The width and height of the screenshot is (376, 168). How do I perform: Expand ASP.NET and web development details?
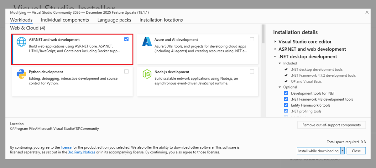coord(275,49)
